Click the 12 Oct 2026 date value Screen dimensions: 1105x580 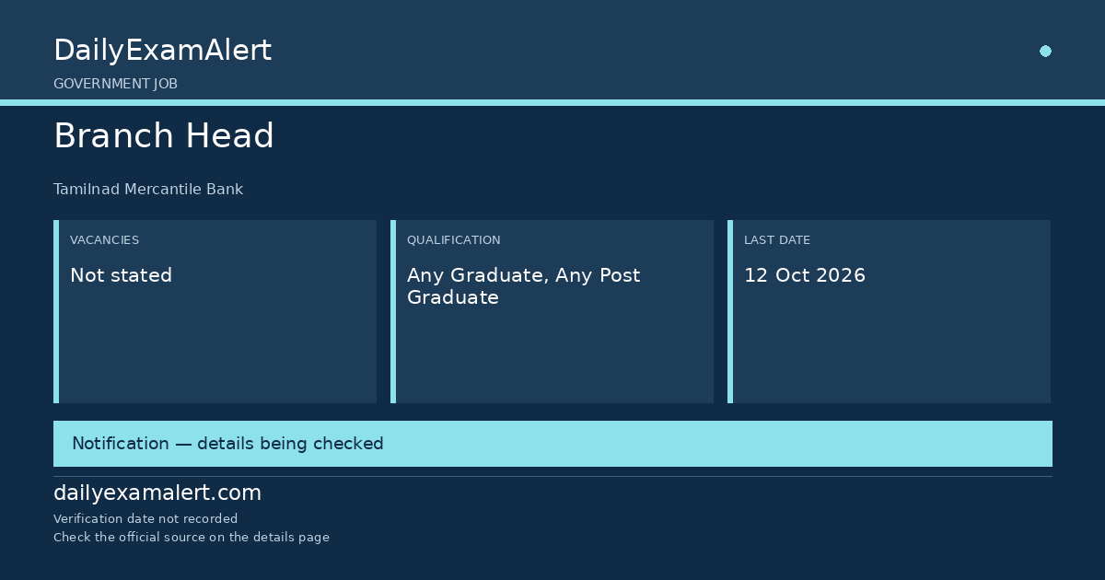805,275
